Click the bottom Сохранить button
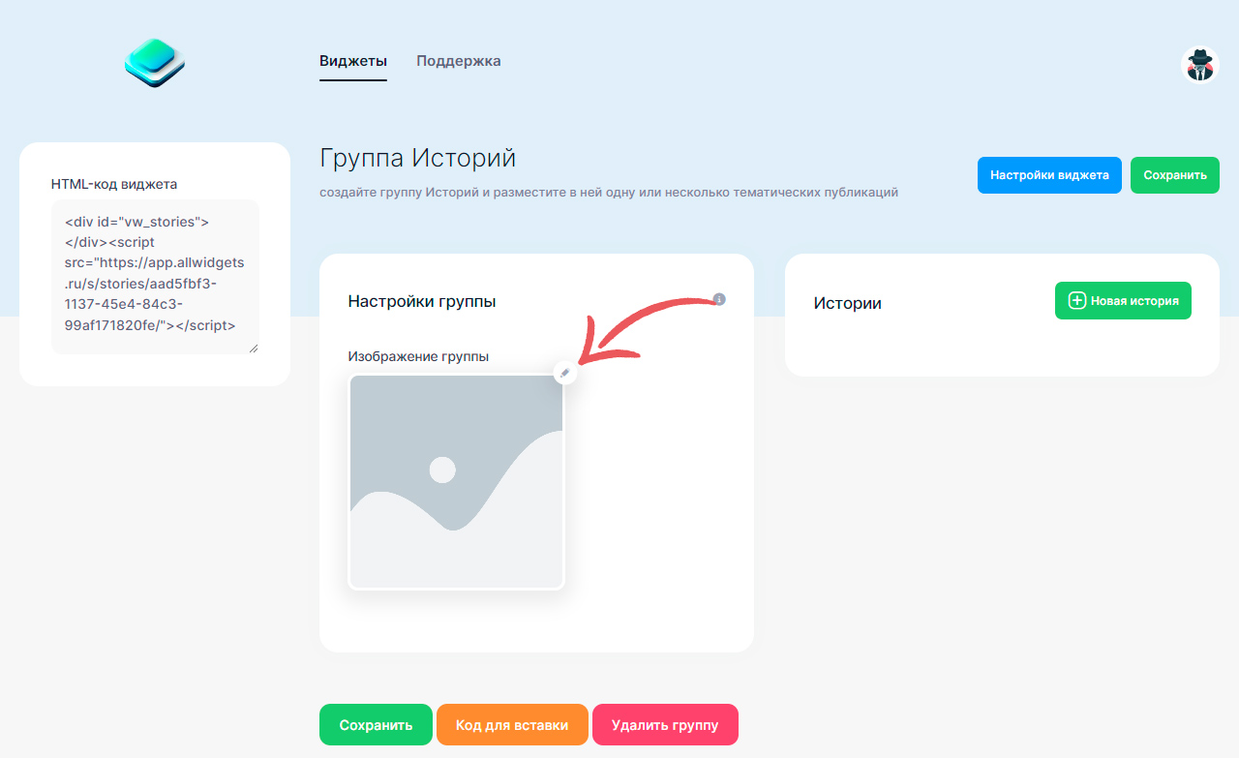This screenshot has height=758, width=1239. tap(376, 724)
